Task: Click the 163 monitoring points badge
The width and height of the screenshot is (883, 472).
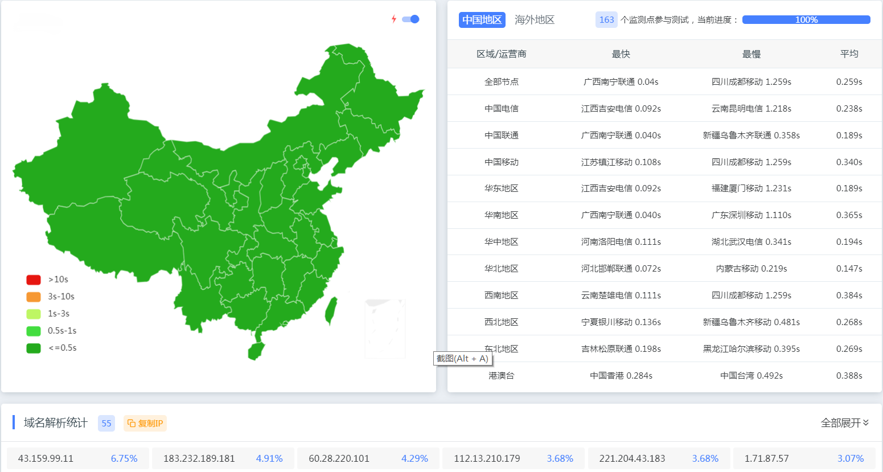Action: 607,19
